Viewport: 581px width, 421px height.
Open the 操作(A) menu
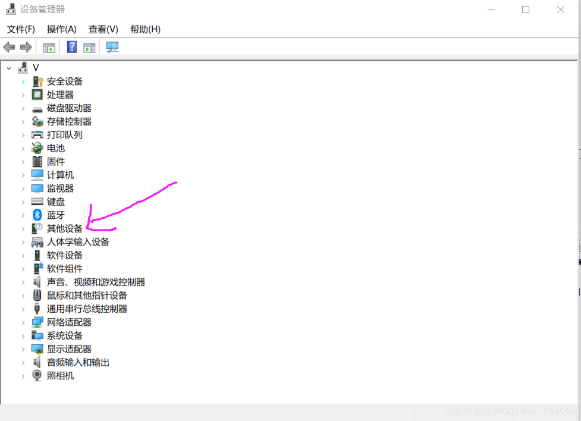tap(61, 29)
